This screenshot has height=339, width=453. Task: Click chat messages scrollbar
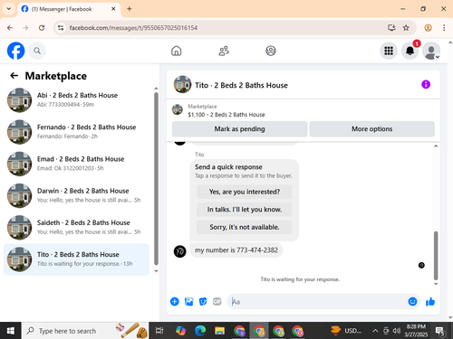point(436,256)
